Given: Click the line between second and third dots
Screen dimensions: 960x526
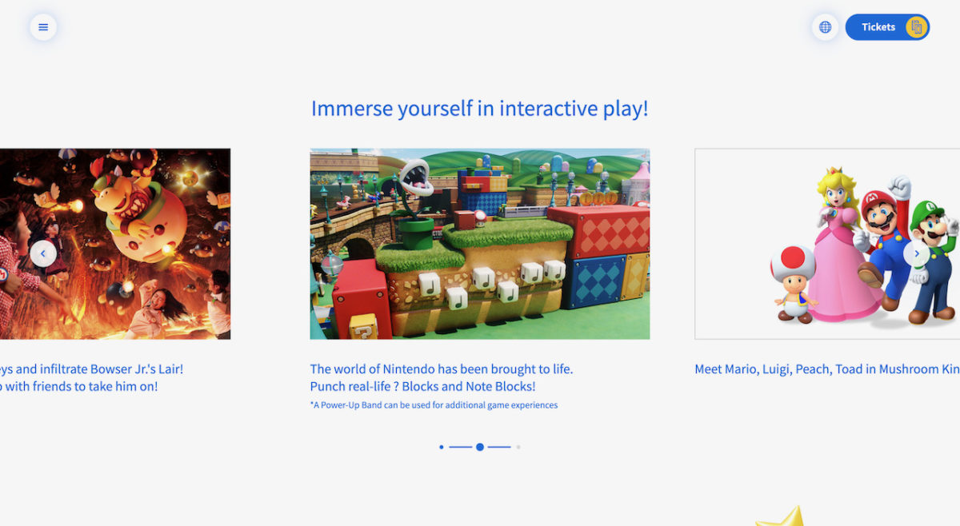Looking at the screenshot, I should coord(499,447).
